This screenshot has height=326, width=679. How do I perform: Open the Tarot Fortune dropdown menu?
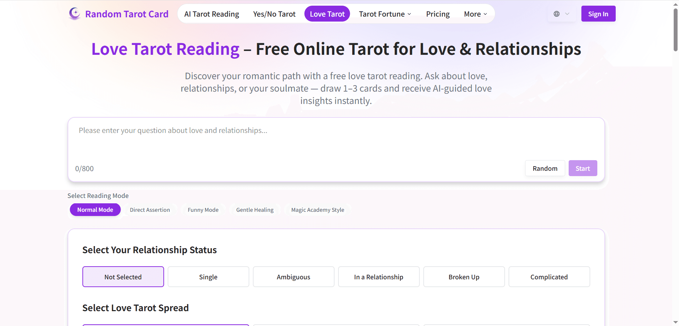pos(385,14)
